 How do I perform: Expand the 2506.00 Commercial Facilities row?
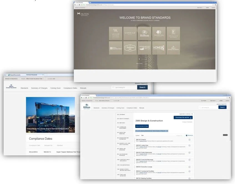click(189, 171)
